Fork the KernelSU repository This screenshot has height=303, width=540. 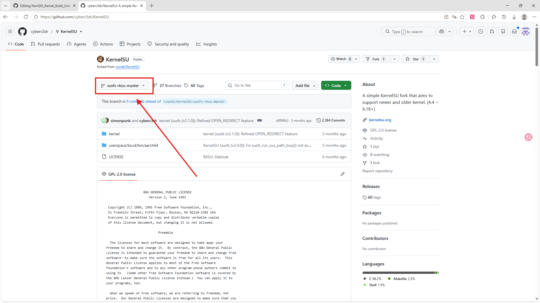(376, 59)
